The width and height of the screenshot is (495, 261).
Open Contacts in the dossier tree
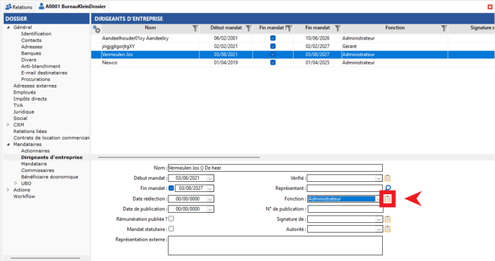[31, 40]
